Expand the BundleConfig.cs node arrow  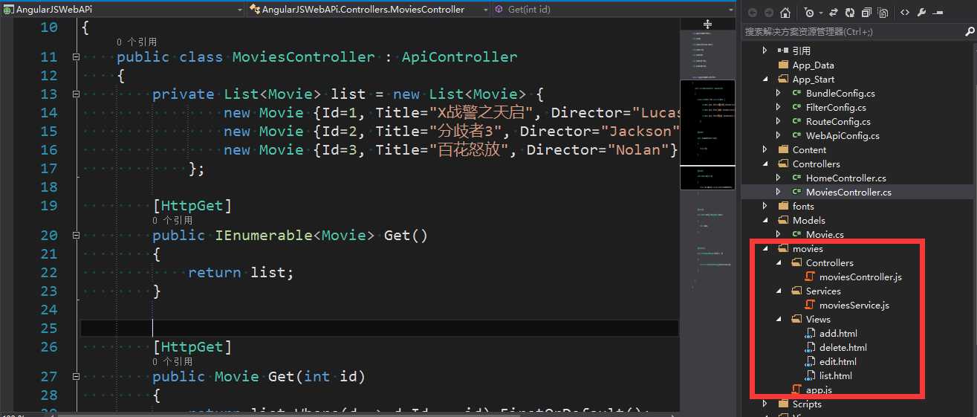click(x=779, y=93)
